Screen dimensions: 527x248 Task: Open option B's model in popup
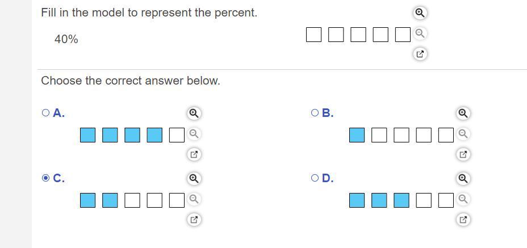pos(463,154)
